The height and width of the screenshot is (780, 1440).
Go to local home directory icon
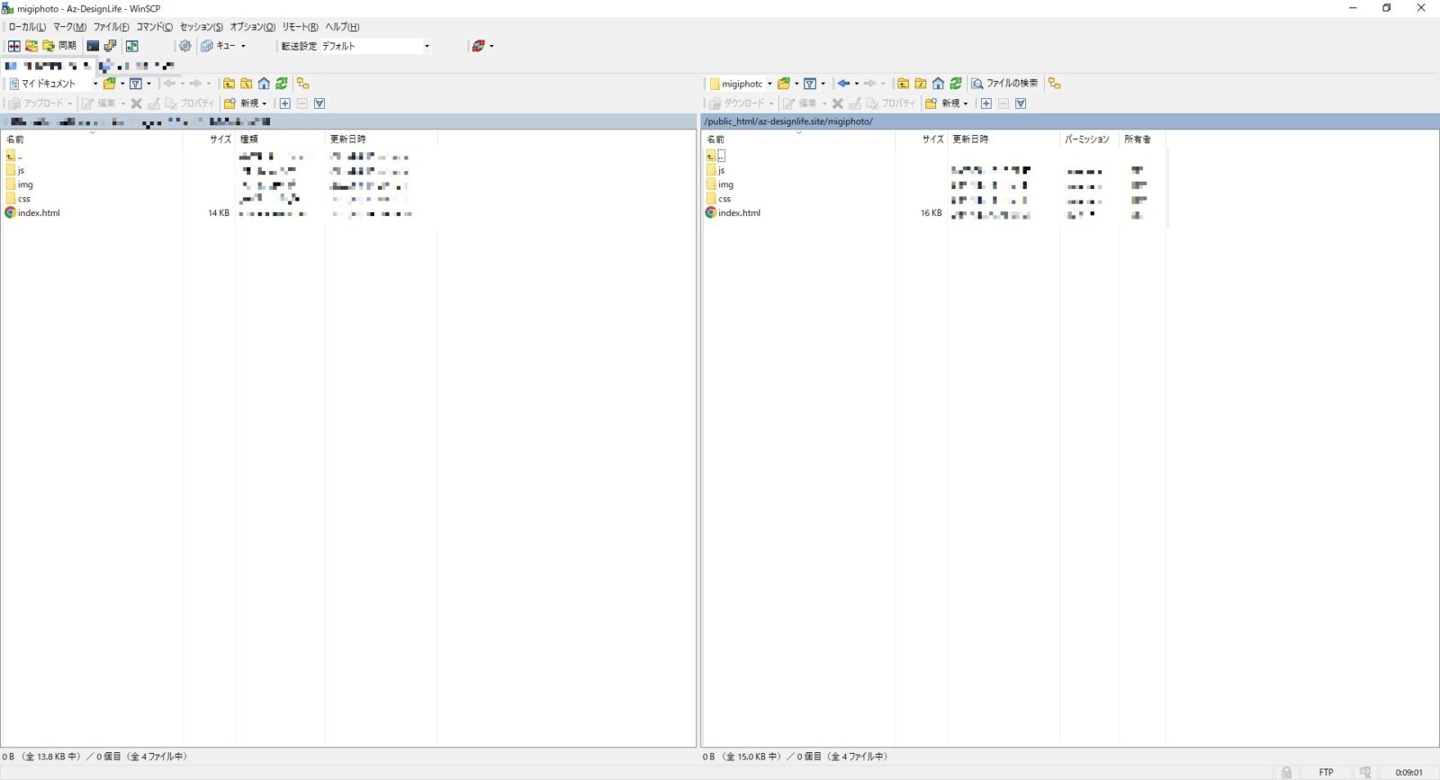point(264,84)
